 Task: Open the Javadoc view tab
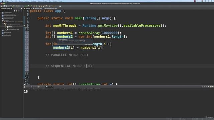(x=34, y=87)
